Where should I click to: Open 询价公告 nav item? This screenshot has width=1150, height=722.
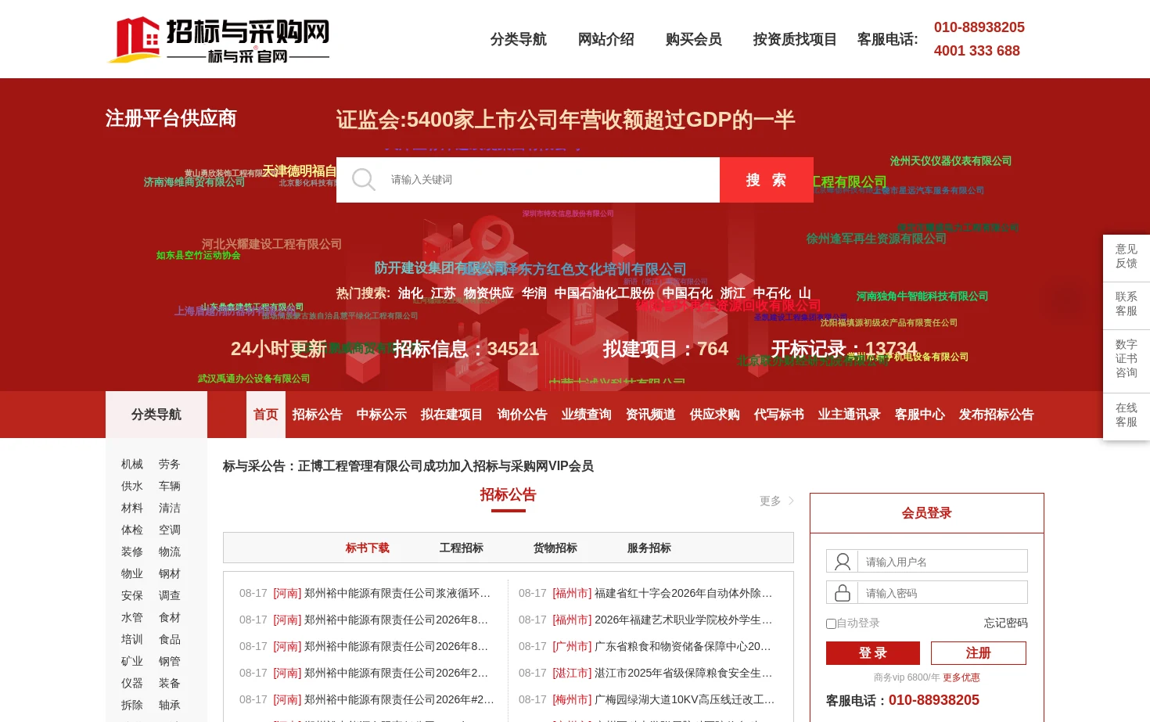tap(523, 415)
